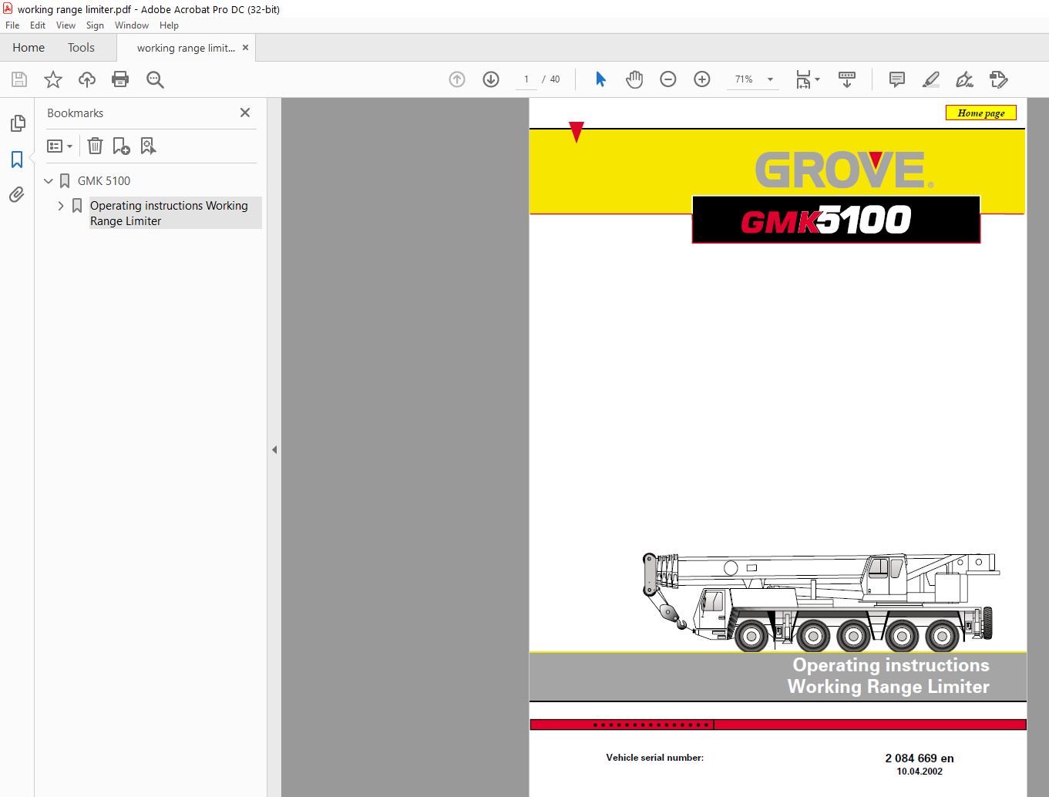Upload file to cloud icon
This screenshot has width=1049, height=797.
pos(87,79)
